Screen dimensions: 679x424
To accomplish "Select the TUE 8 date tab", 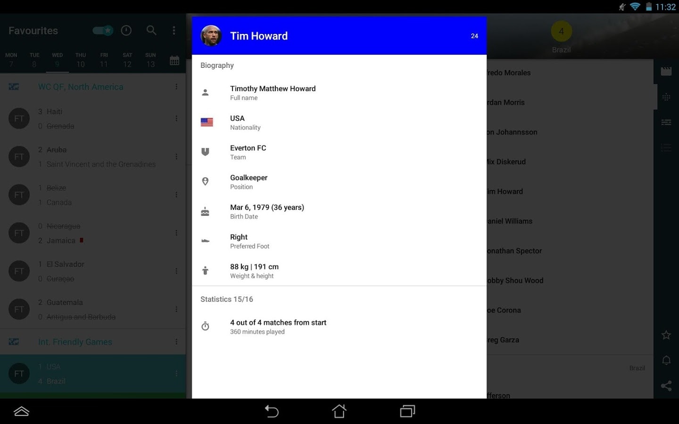I will [x=34, y=60].
